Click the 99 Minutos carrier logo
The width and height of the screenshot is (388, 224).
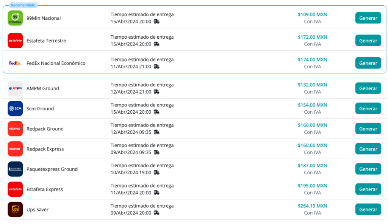pos(15,18)
